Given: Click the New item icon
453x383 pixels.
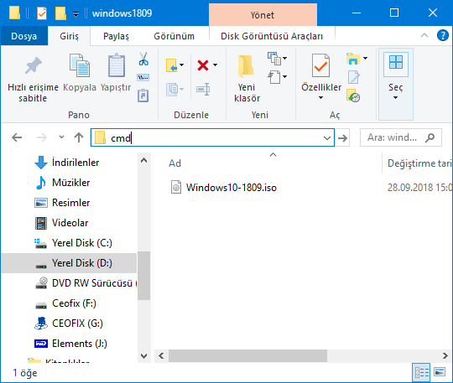Looking at the screenshot, I should [x=274, y=59].
